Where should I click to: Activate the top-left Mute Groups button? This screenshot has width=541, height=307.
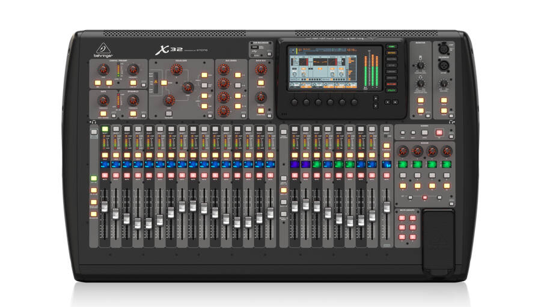click(x=402, y=217)
